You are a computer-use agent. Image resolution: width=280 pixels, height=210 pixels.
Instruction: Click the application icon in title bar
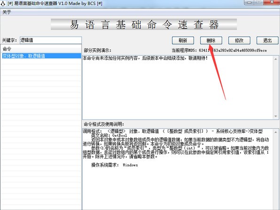(3, 3)
